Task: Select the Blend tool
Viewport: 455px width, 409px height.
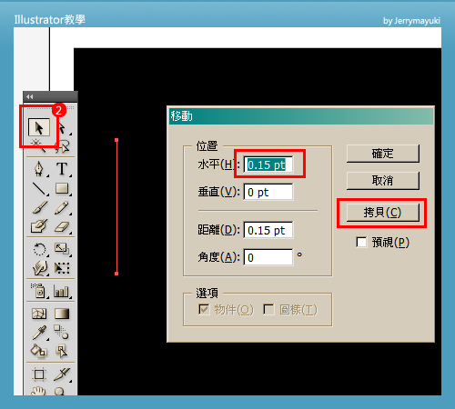Action: click(x=61, y=332)
